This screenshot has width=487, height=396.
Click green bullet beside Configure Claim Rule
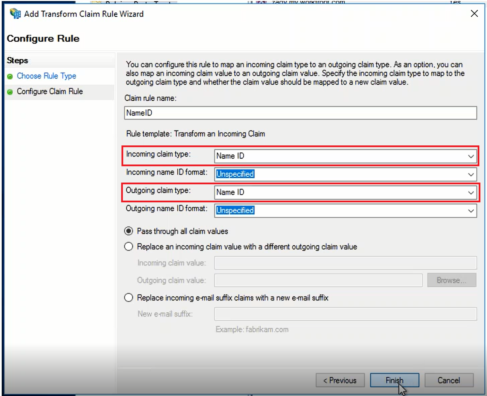click(x=10, y=92)
